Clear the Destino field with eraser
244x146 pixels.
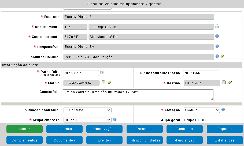(x=230, y=82)
